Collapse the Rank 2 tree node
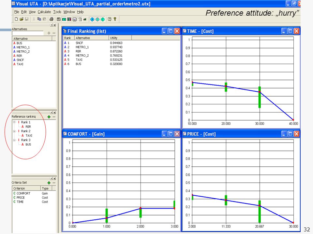Screen dimensions: 313x234 pos(14,131)
